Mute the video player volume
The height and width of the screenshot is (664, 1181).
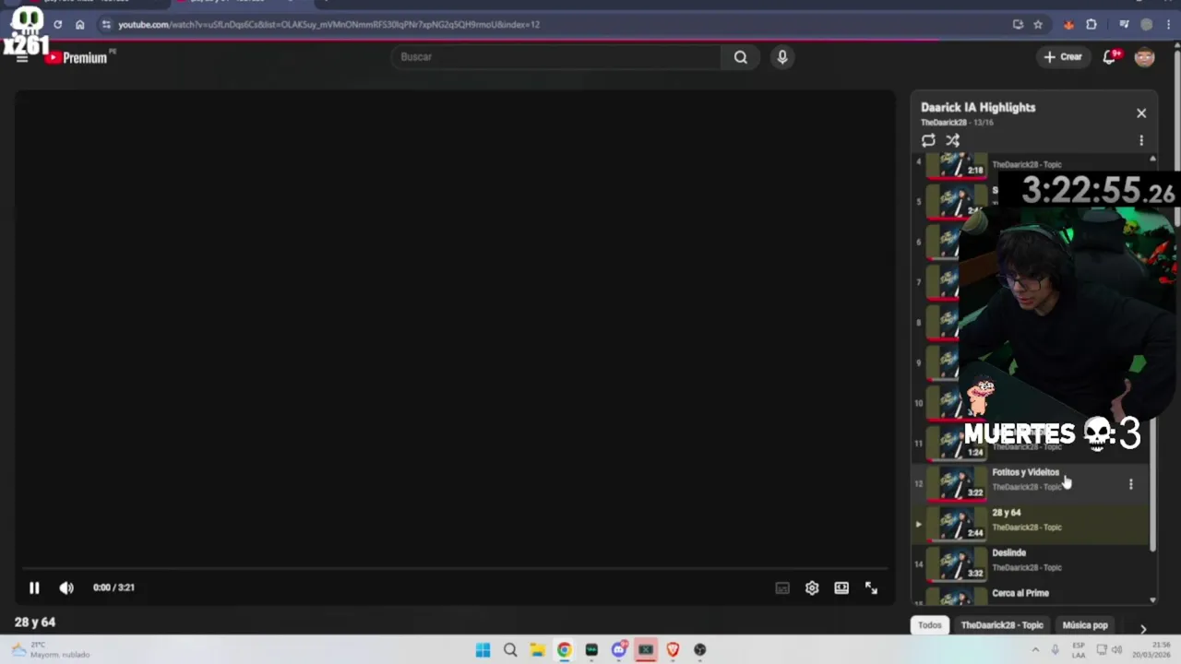pyautogui.click(x=66, y=587)
